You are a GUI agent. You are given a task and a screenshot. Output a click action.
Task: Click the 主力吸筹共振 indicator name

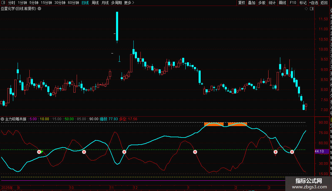pyautogui.click(x=16, y=119)
